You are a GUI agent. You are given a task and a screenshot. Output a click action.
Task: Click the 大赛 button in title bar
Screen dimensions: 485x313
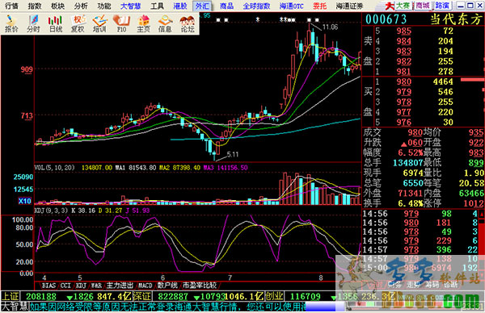coord(403,6)
